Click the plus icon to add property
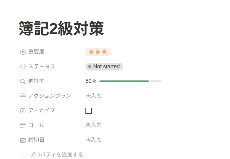The width and height of the screenshot is (230, 159). [x=23, y=155]
